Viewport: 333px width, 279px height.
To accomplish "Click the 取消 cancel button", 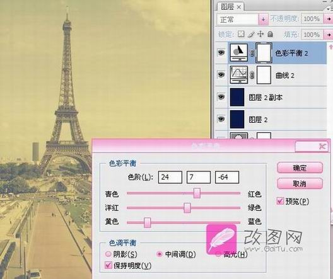I will [300, 184].
